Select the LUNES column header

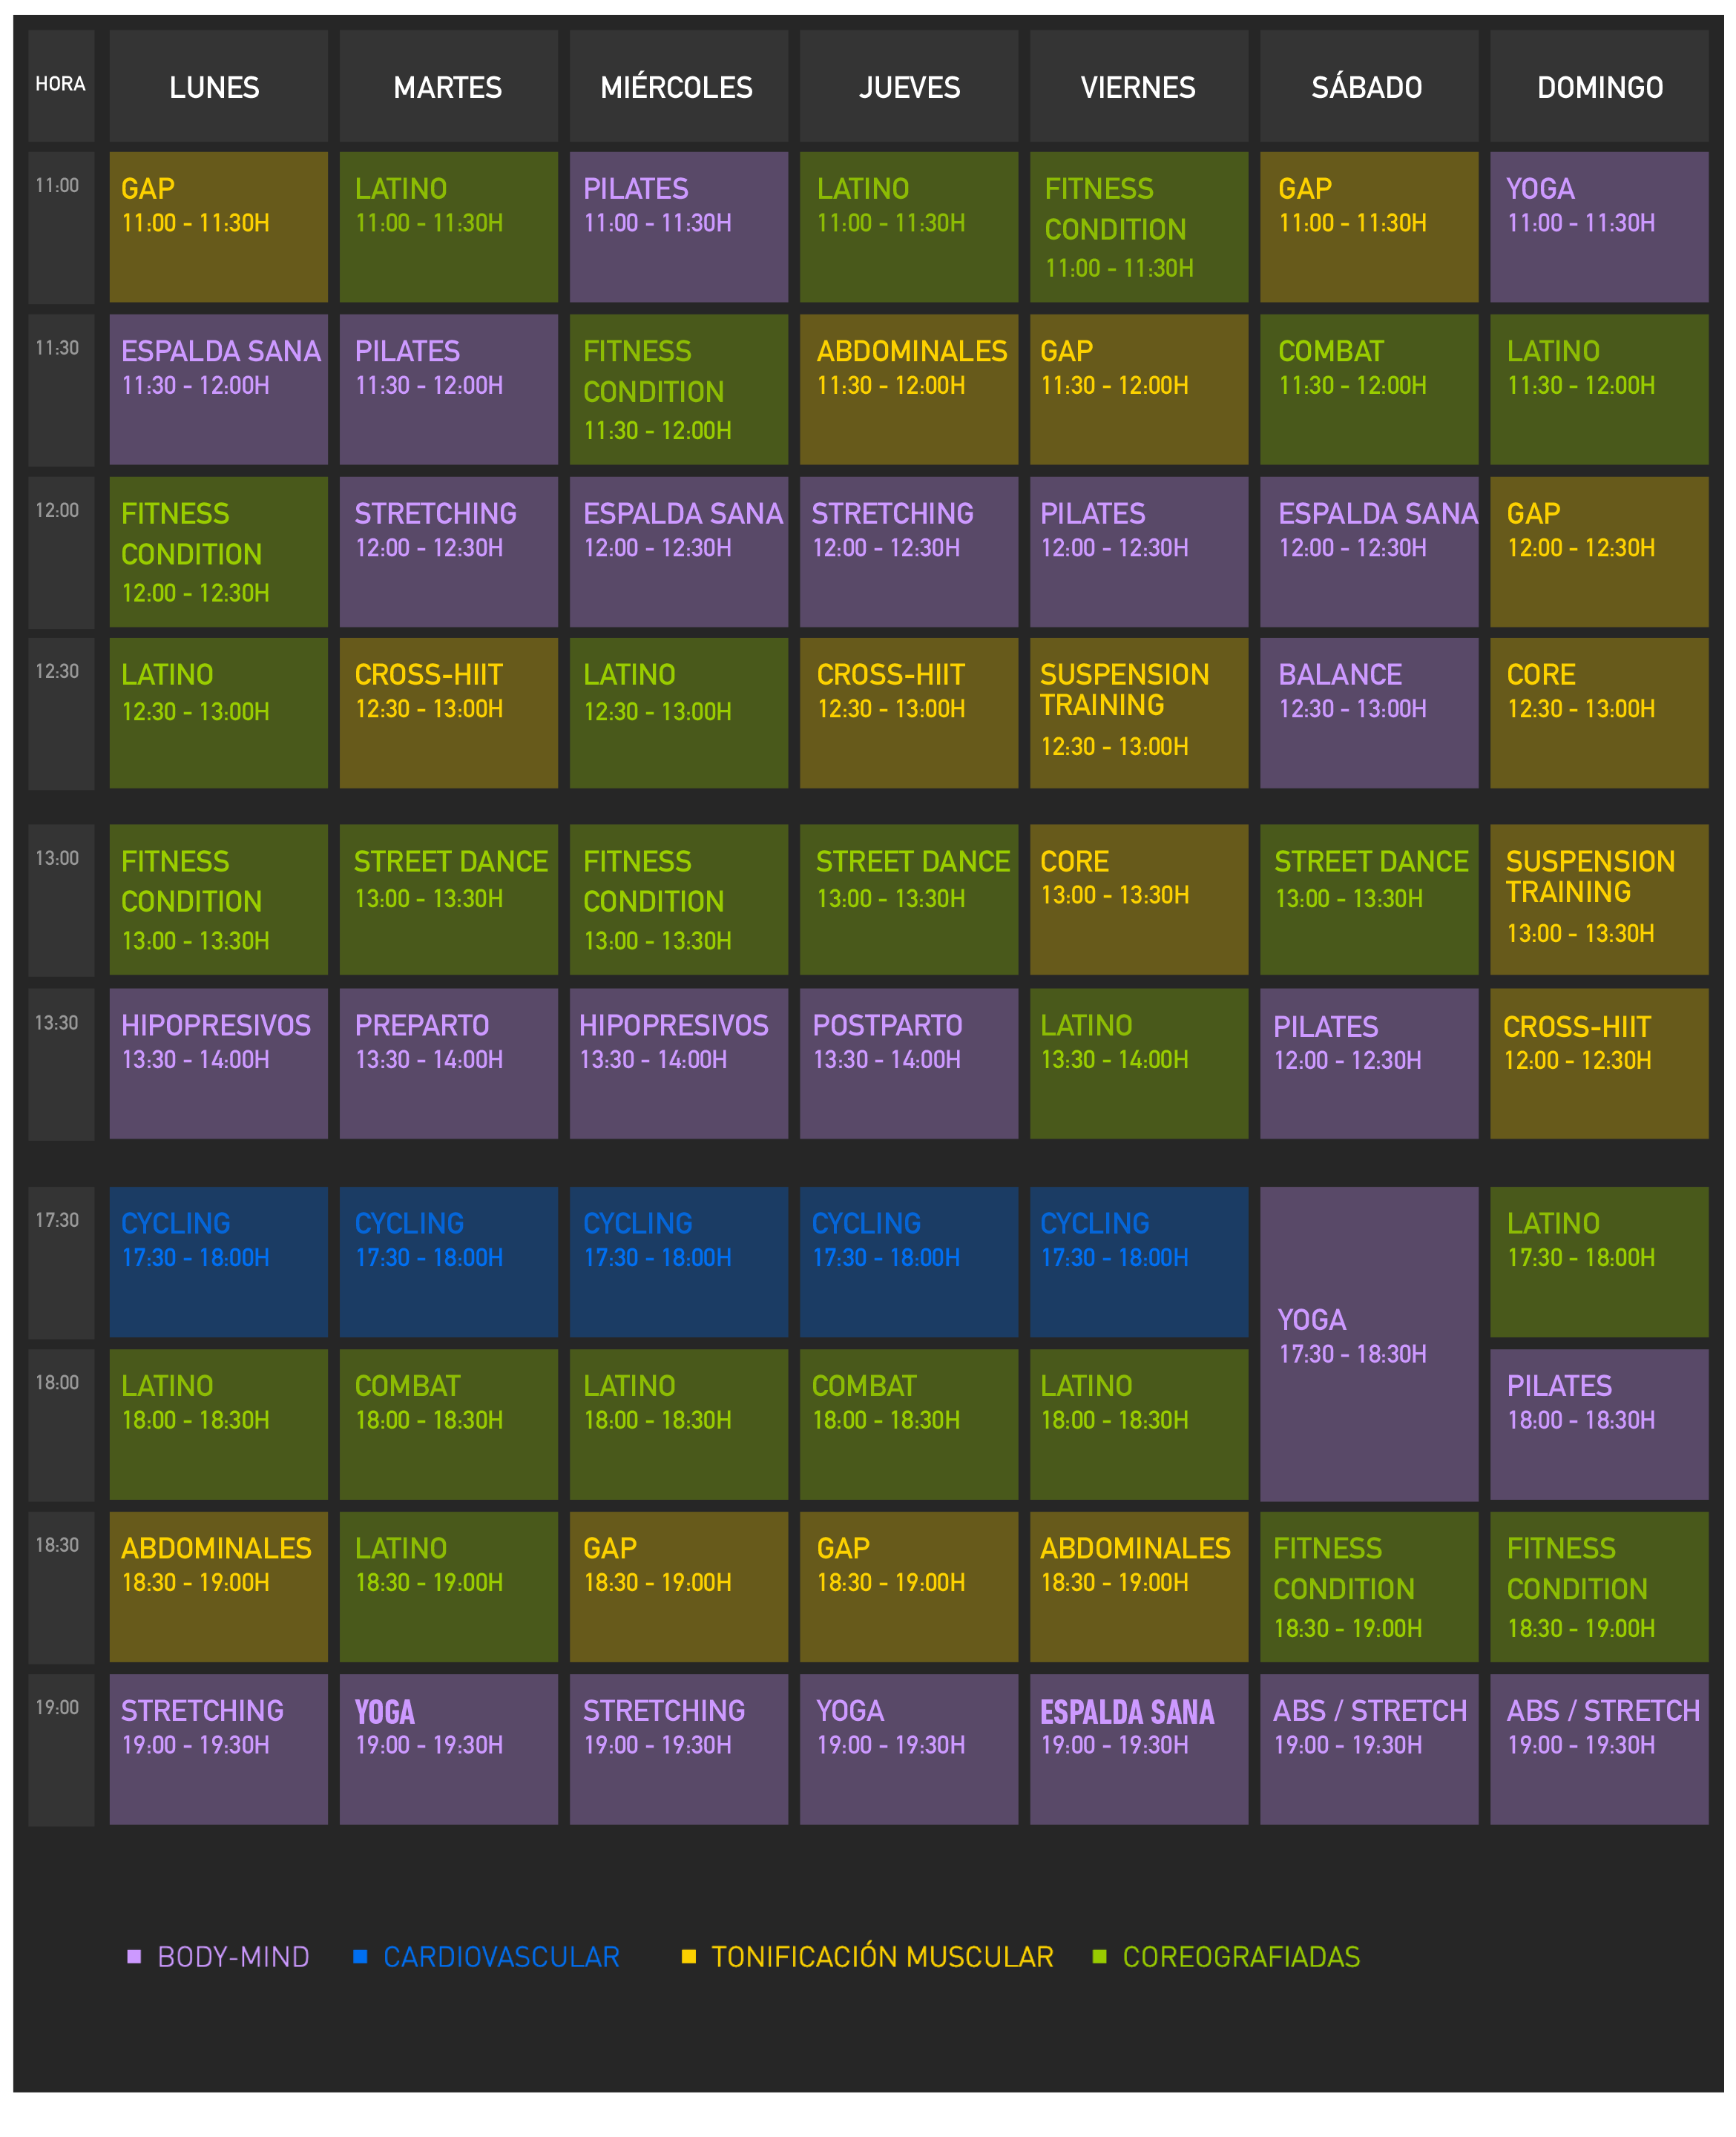[x=218, y=86]
